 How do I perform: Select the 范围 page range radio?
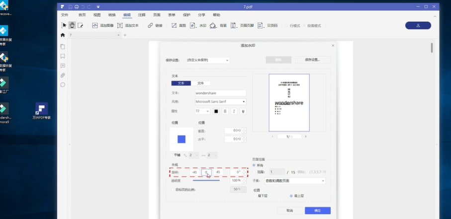click(254, 172)
